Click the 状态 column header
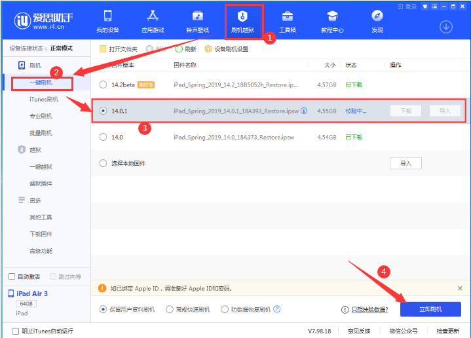The height and width of the screenshot is (338, 471). coord(351,65)
